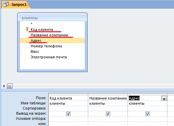The image size is (174, 126).
Task: Click Условие отбора cell for Код клиента
Action: (68, 119)
